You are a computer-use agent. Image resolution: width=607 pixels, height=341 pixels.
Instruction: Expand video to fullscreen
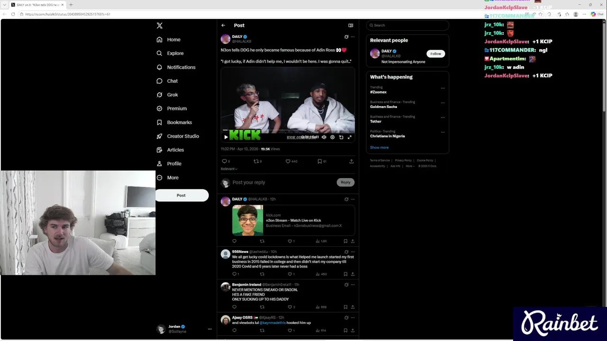[x=349, y=137]
